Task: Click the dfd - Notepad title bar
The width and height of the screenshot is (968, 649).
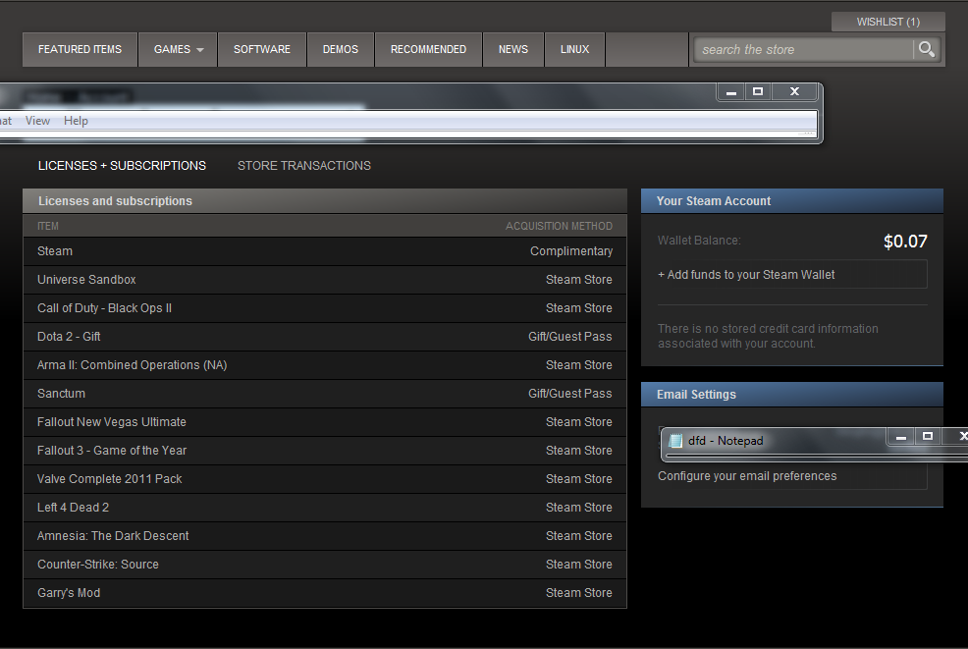Action: pos(815,440)
